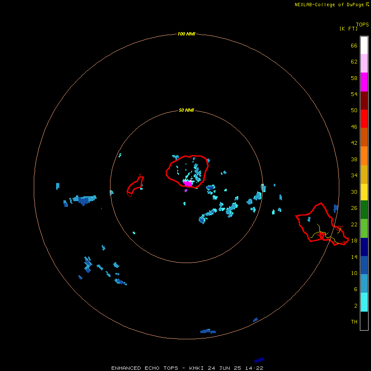
Task: Click the legend value 6
Action: (356, 289)
